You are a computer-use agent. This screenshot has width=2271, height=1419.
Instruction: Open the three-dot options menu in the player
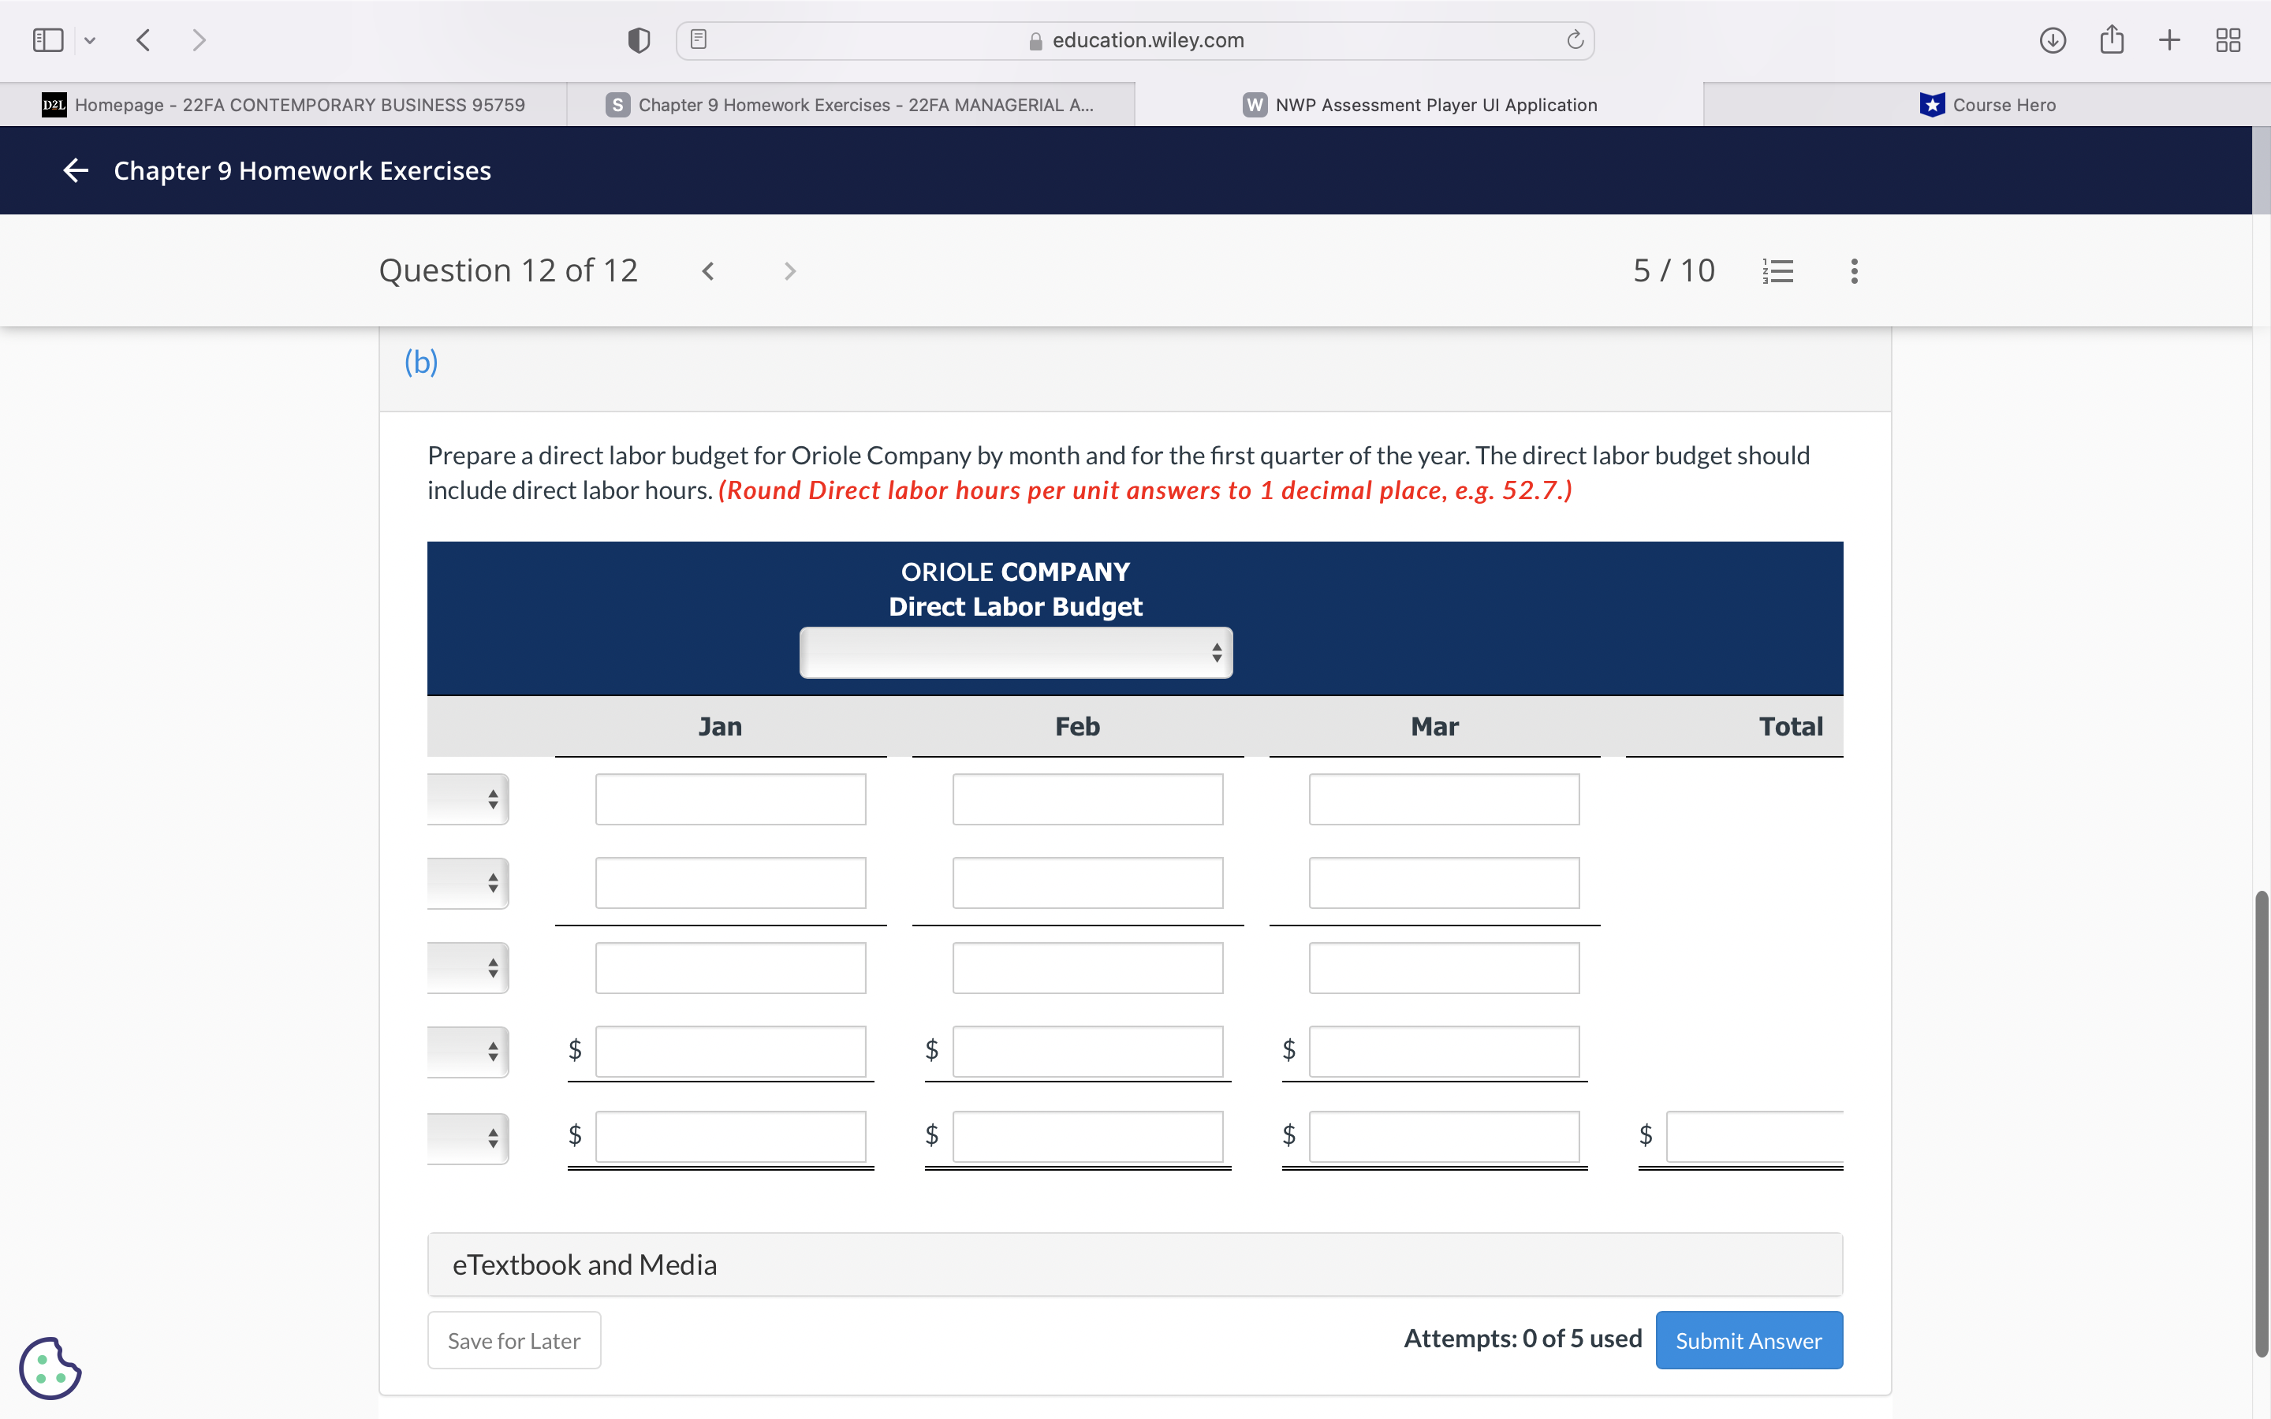tap(1853, 270)
